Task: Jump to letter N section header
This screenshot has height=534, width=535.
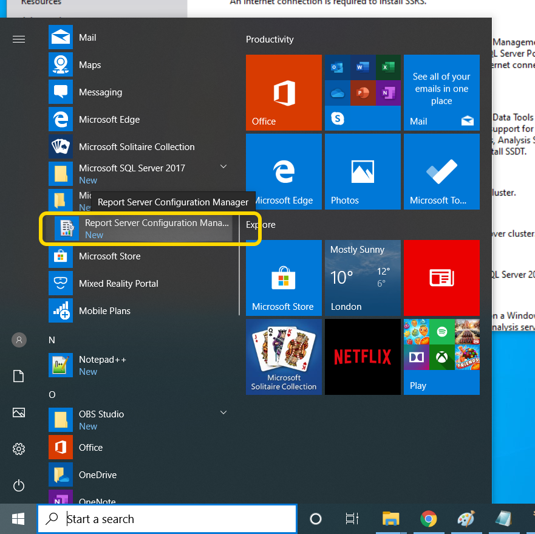Action: (x=52, y=340)
